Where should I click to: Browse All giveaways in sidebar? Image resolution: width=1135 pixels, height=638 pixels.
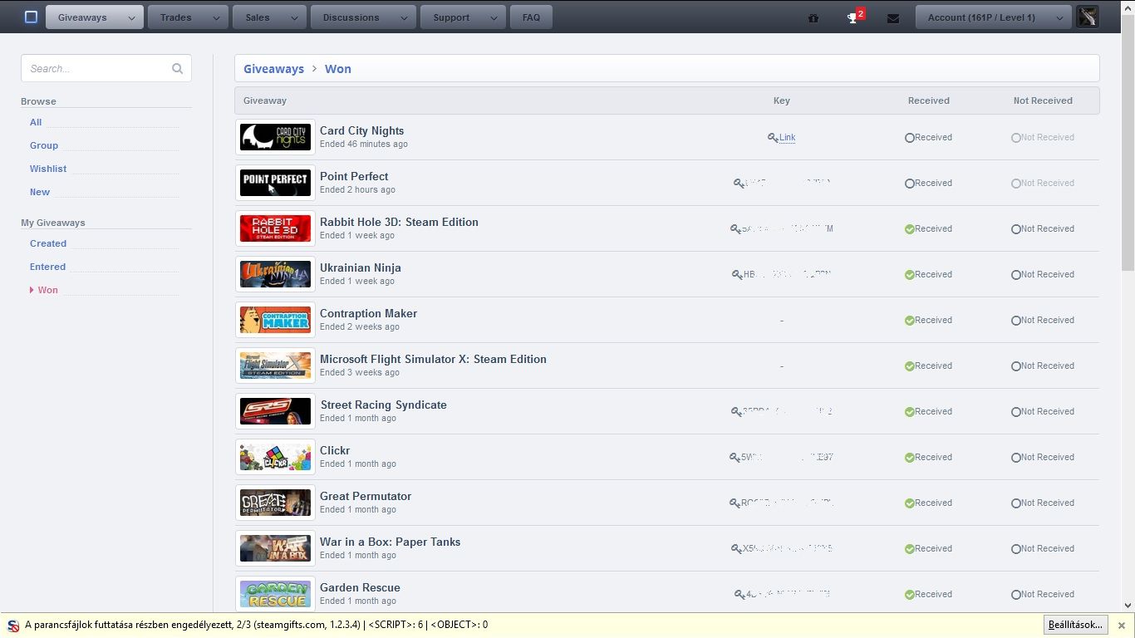coord(36,122)
